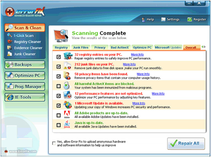Open More Info for registry entries
211x157 pixels.
pos(138,54)
